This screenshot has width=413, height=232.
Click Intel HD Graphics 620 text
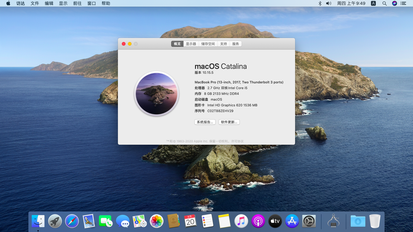(232, 105)
